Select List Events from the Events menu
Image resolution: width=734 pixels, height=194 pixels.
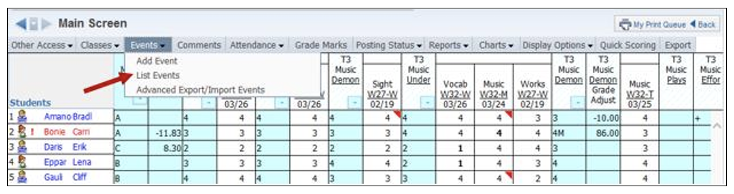(x=157, y=76)
